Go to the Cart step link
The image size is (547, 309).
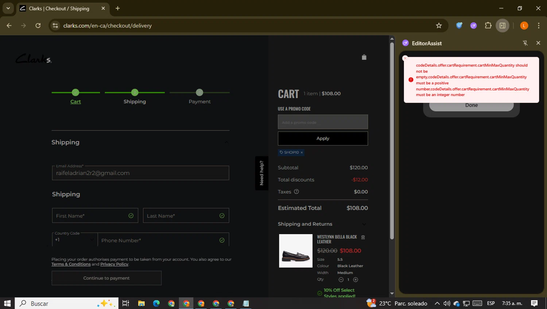75,102
